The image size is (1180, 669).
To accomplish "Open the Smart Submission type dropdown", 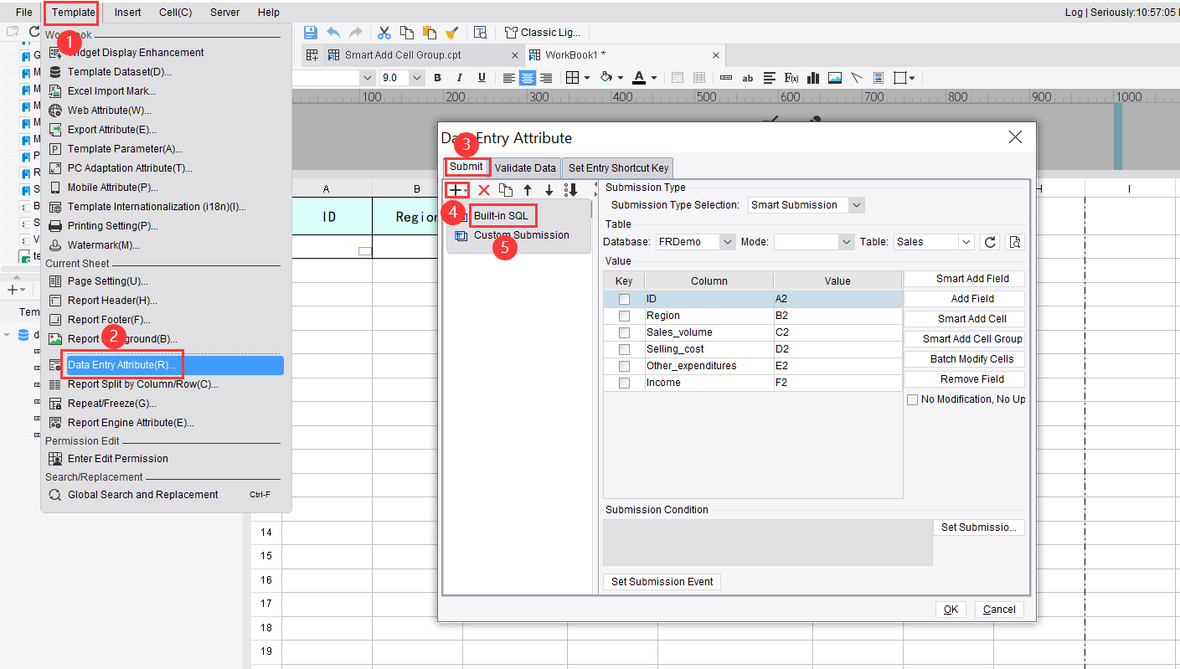I will tap(856, 204).
